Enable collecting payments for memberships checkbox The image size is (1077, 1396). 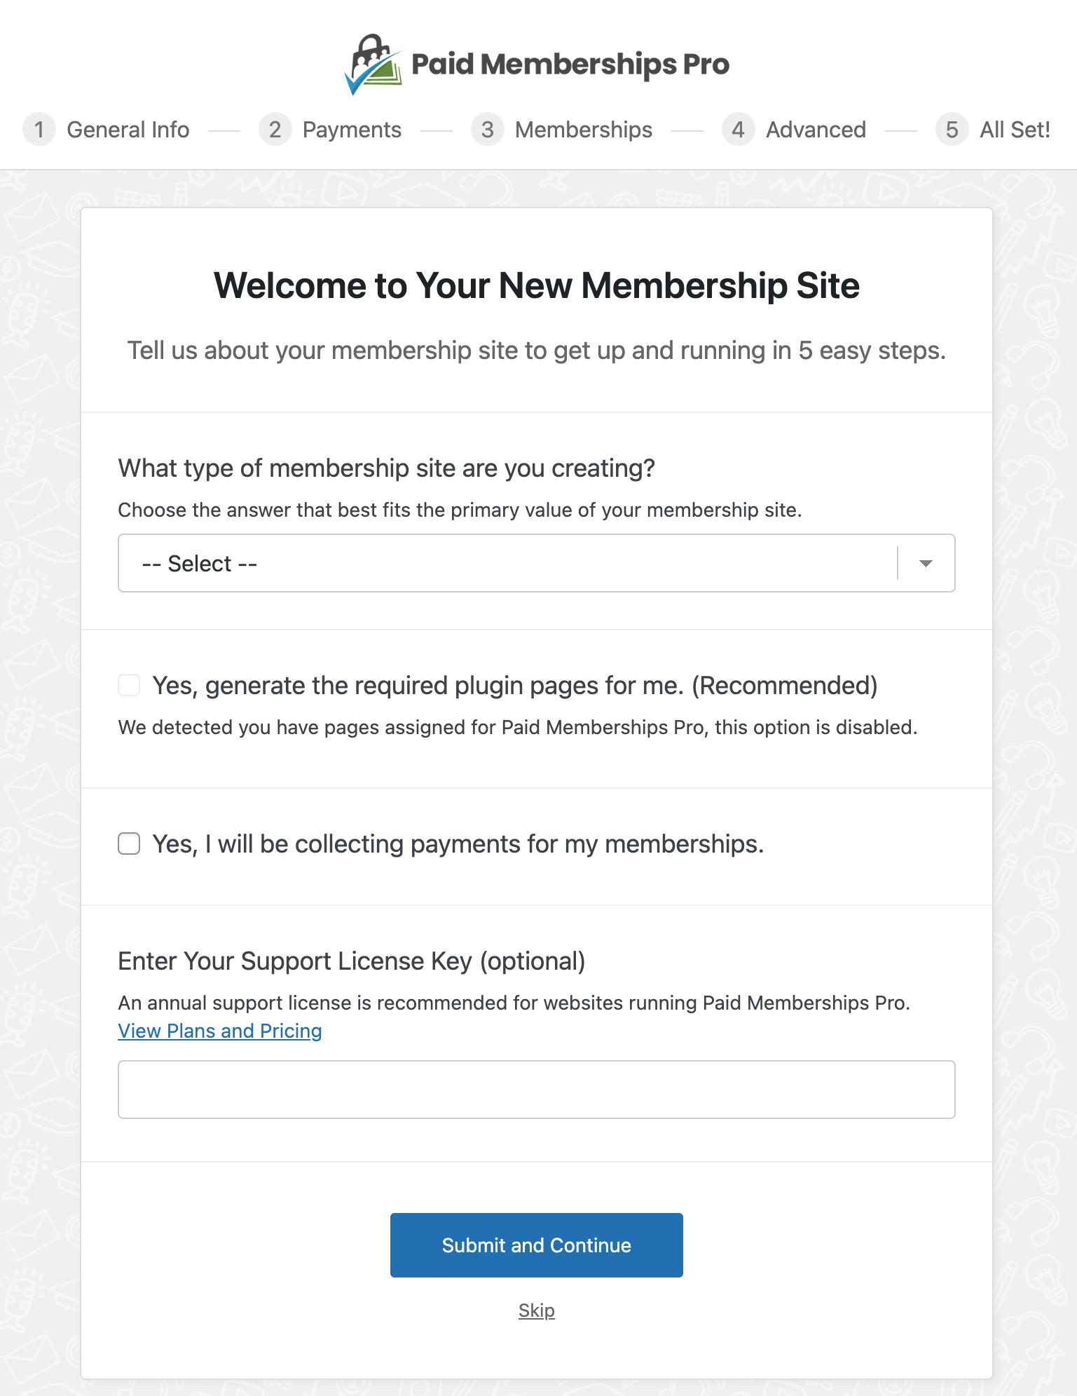coord(129,843)
